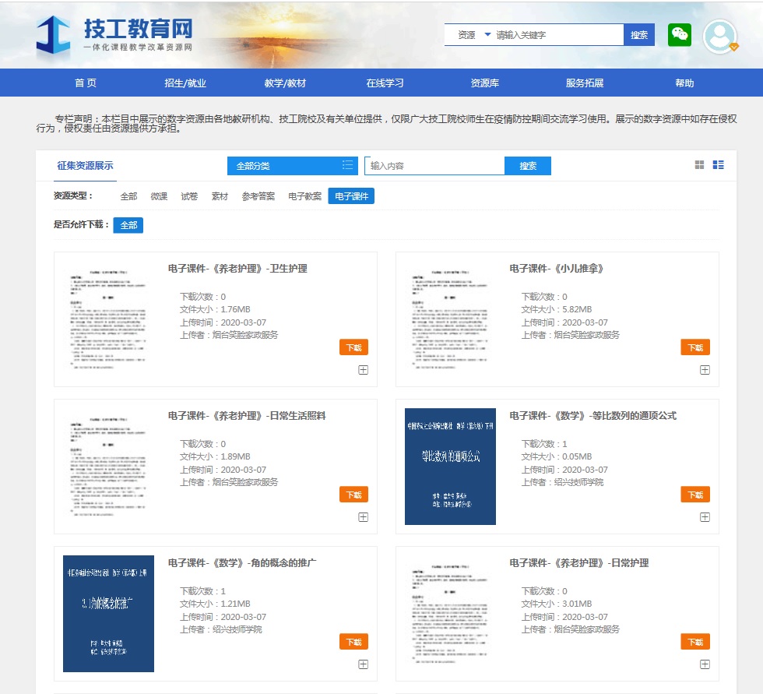This screenshot has height=694, width=763.
Task: Open the 资源库 navigation menu
Action: pos(483,82)
